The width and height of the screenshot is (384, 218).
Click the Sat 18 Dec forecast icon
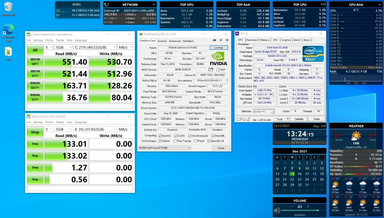[376, 184]
